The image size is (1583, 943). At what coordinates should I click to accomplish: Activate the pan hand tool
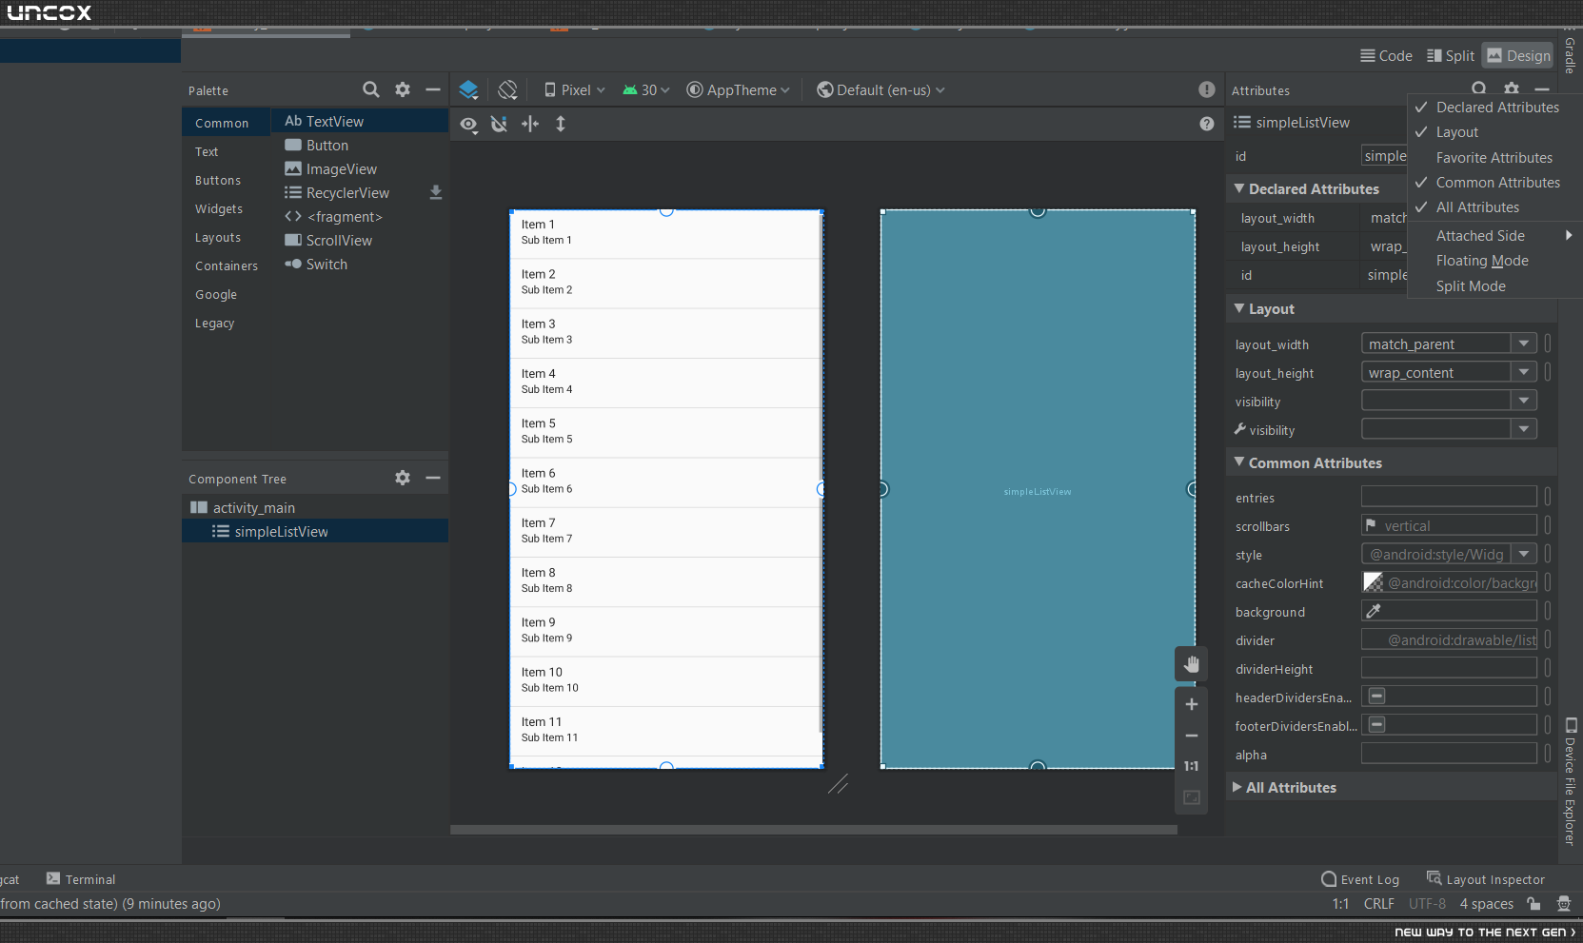pos(1192,664)
